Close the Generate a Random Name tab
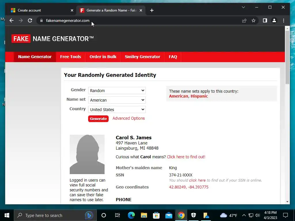295x221 pixels. (x=141, y=10)
